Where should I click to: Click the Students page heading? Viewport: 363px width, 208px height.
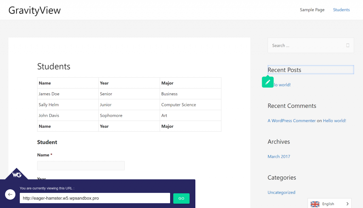click(54, 66)
